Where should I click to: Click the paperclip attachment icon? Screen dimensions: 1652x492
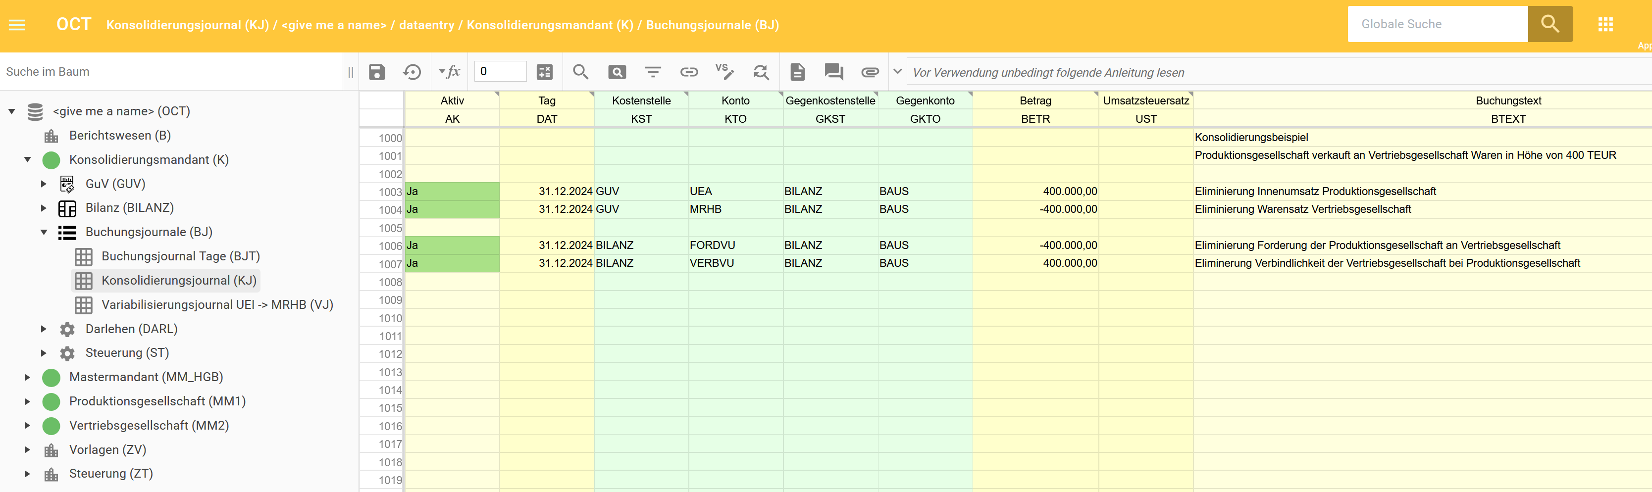[x=870, y=72]
